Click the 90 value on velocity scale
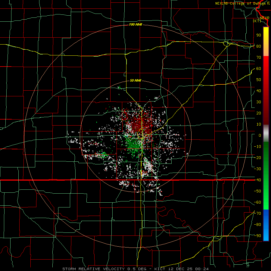The width and height of the screenshot is (271, 271). (x=259, y=35)
